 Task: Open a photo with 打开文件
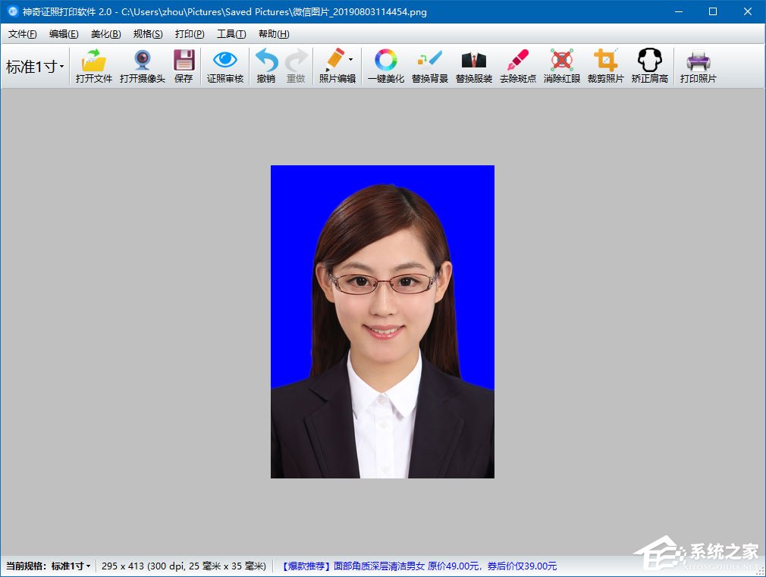(x=93, y=65)
